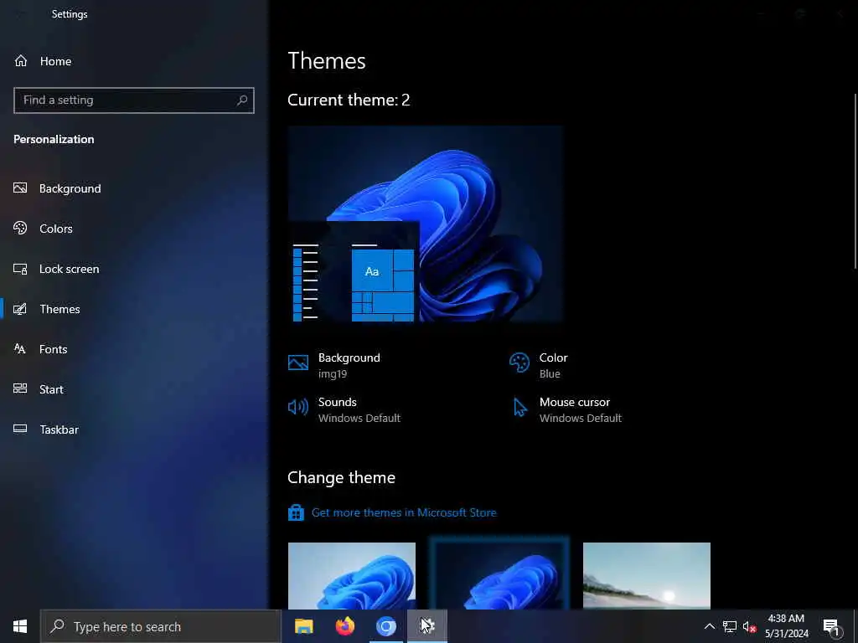Show hidden system tray icons

709,626
